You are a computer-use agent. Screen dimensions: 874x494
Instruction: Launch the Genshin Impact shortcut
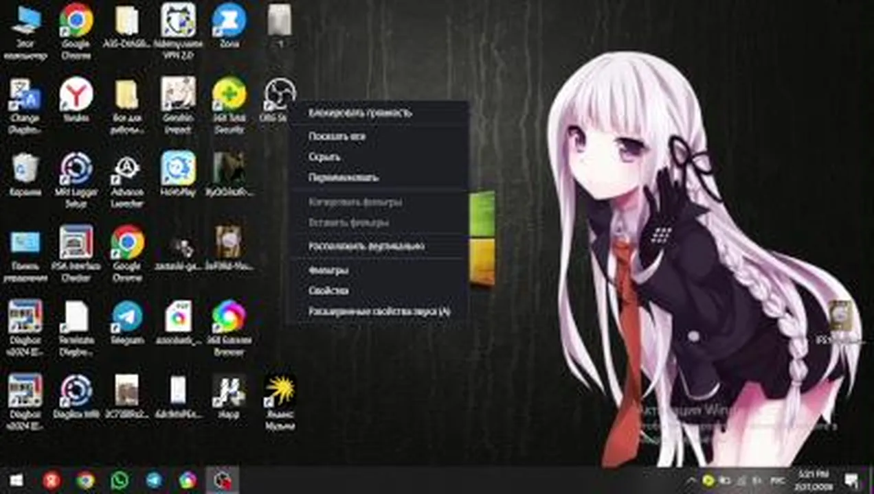pyautogui.click(x=178, y=106)
